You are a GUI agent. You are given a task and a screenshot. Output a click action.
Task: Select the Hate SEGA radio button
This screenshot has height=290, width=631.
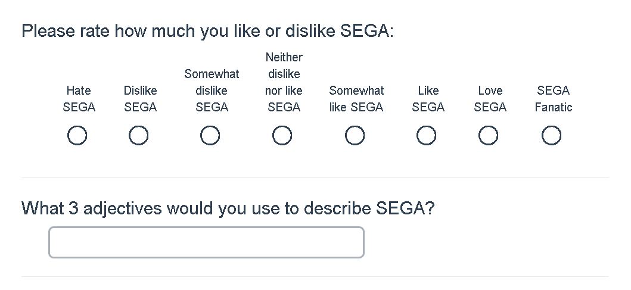pos(77,136)
